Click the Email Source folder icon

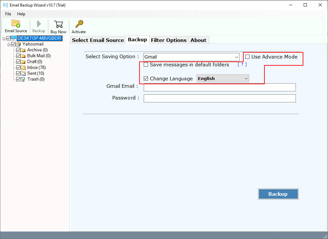tap(16, 23)
